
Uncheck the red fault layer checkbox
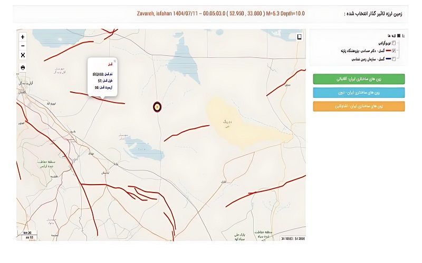394,51
